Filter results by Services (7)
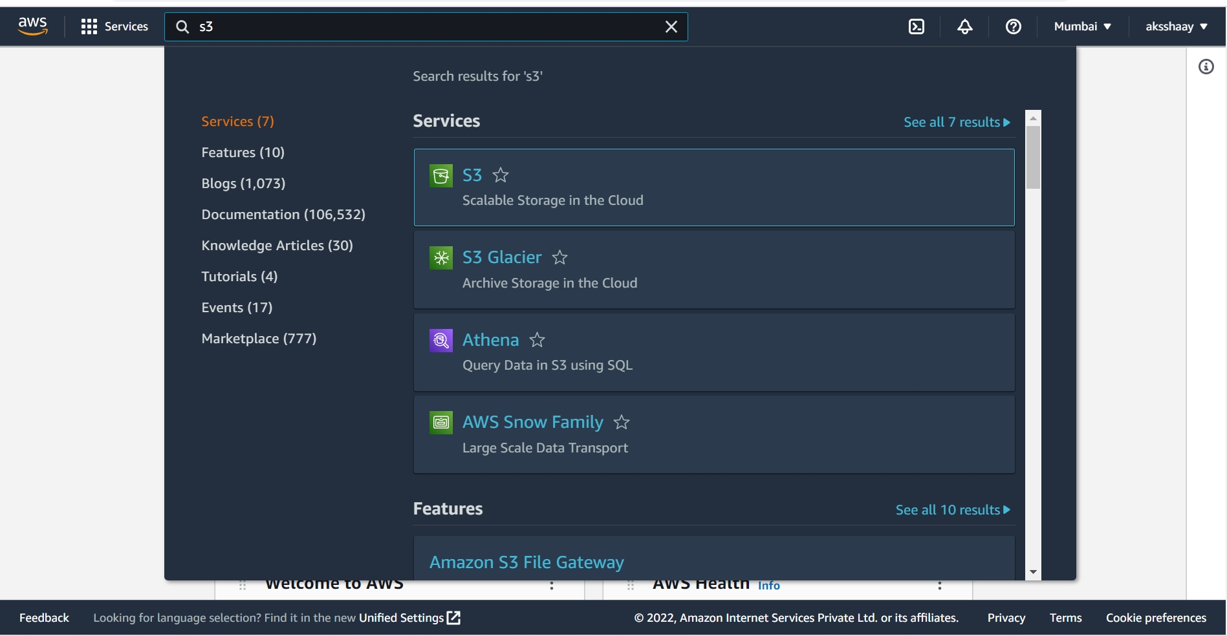This screenshot has height=636, width=1227. [x=237, y=122]
